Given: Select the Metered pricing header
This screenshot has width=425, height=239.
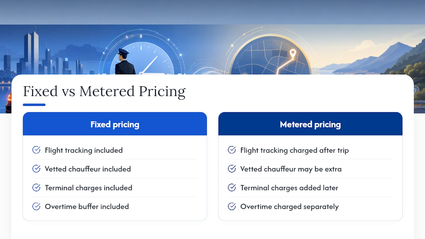Looking at the screenshot, I should point(310,124).
